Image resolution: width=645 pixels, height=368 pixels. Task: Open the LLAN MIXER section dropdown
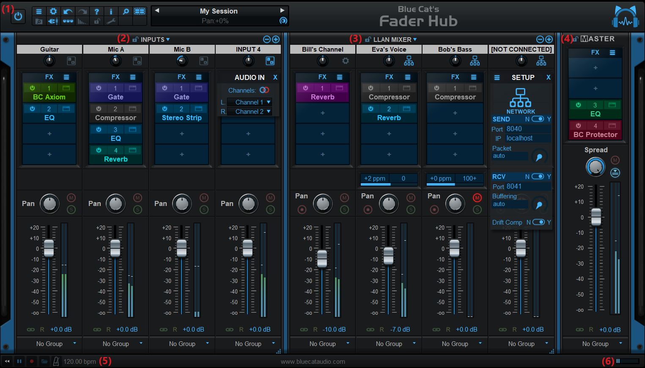[395, 39]
